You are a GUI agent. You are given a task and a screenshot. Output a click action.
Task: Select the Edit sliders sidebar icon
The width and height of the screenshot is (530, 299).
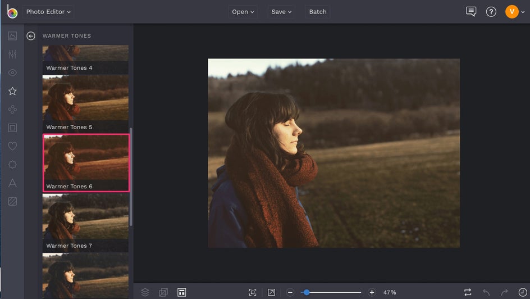click(x=12, y=55)
